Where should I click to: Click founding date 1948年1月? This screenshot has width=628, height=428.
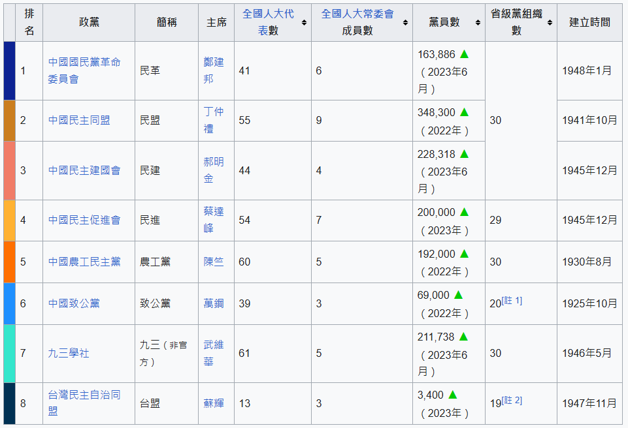pyautogui.click(x=587, y=71)
